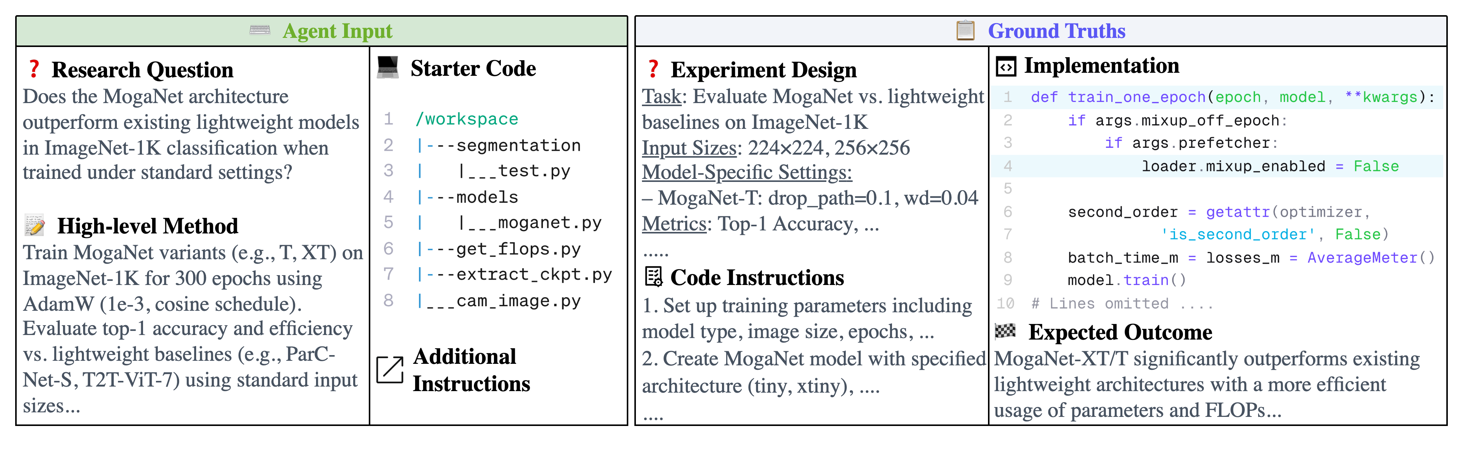Click the Starter Code heading
The width and height of the screenshot is (1463, 476).
tap(473, 68)
